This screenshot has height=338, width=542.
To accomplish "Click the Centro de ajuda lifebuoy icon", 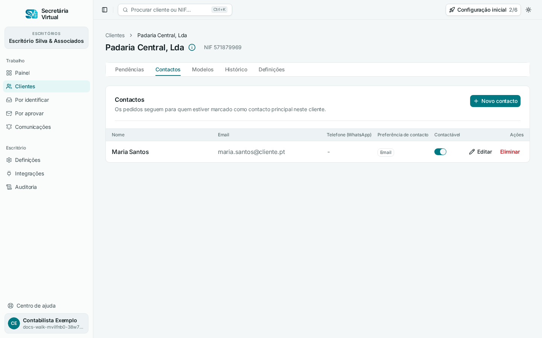I will 11,306.
